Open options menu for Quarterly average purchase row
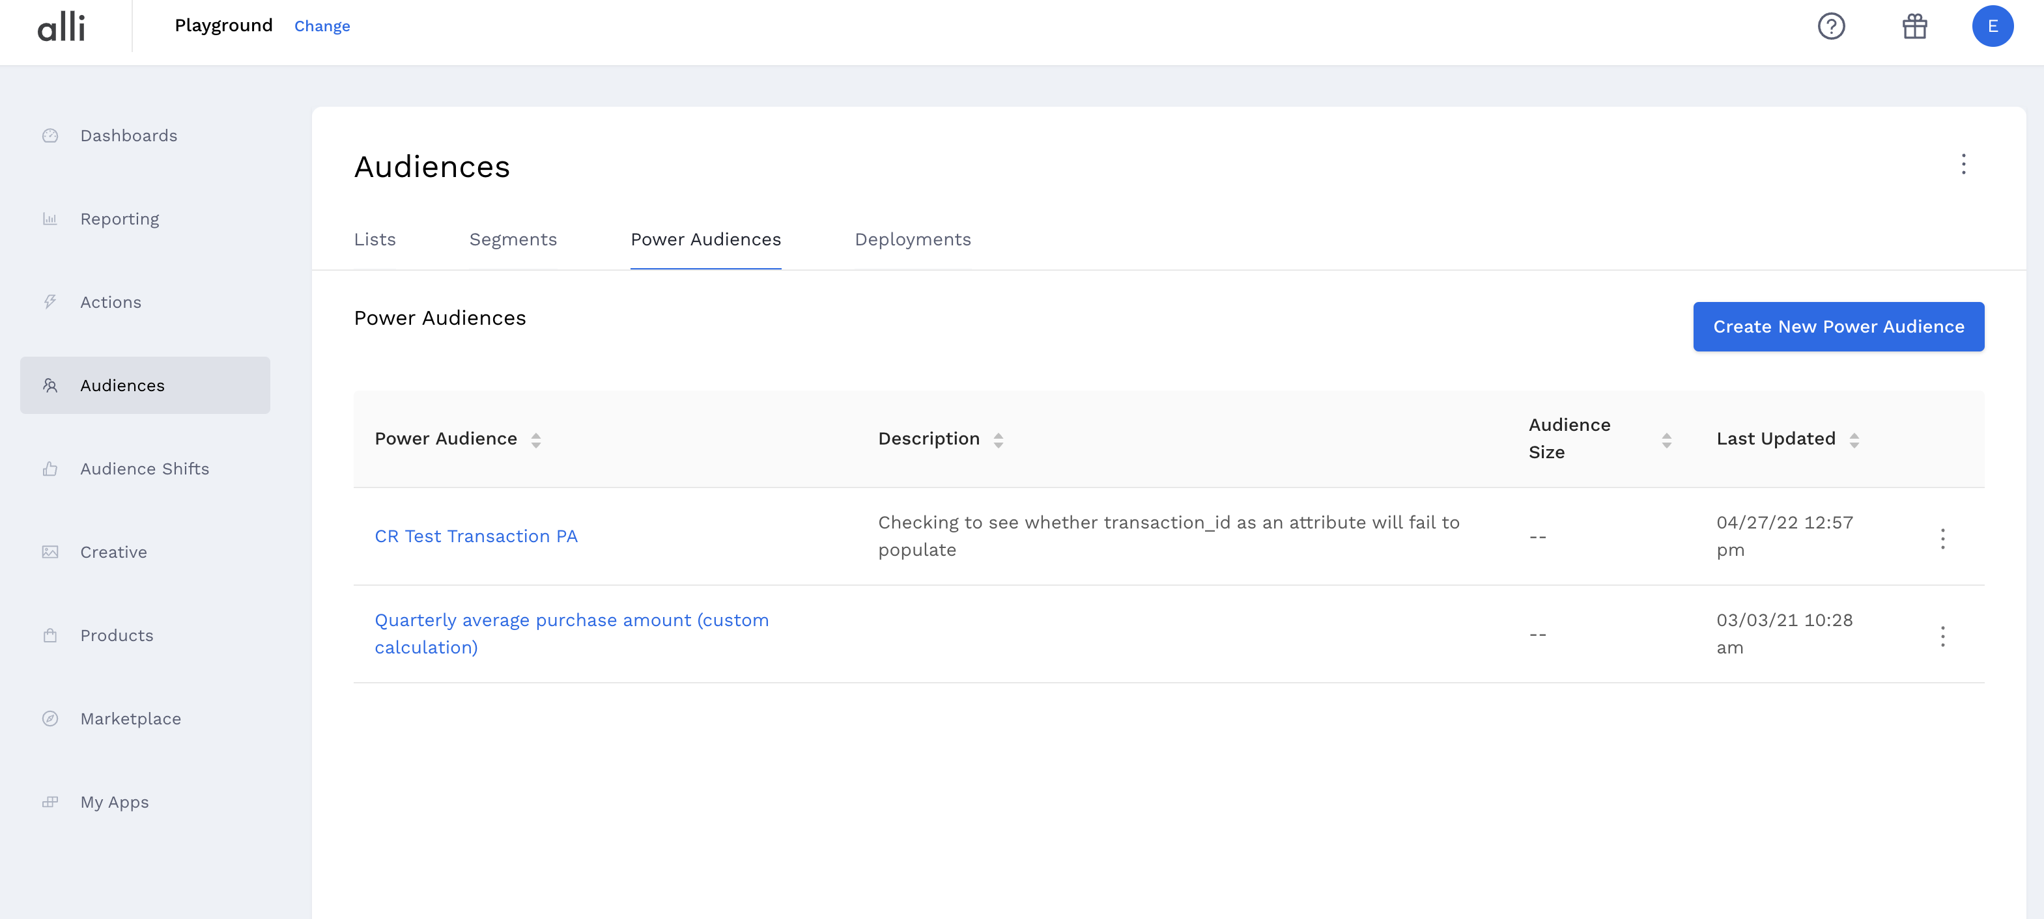 click(1942, 636)
